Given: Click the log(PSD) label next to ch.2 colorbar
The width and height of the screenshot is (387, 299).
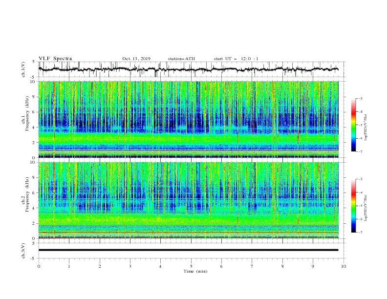Looking at the screenshot, I should [366, 208].
